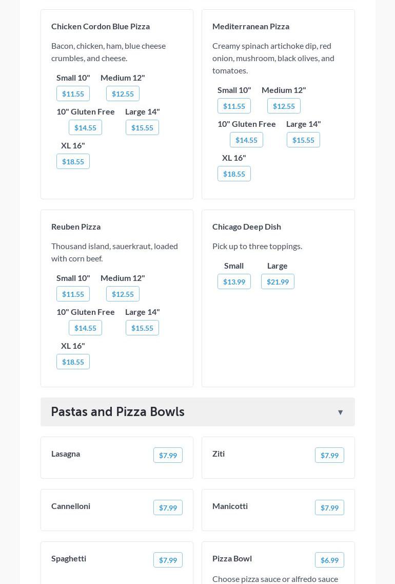Choose Chicago Deep Dish Large at $21.99
Viewport: 395px width, 584px height.
[x=278, y=282]
